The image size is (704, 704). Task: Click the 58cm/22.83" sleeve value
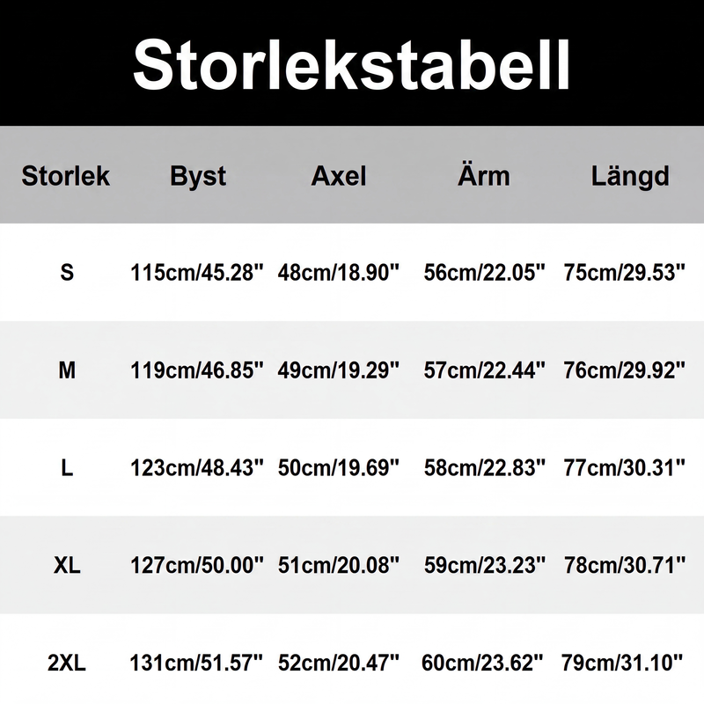(x=485, y=468)
